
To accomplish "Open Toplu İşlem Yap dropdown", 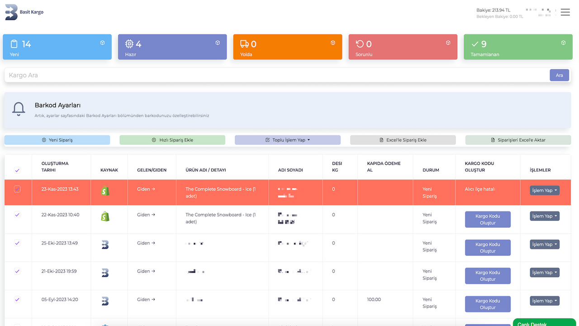I will 288,140.
